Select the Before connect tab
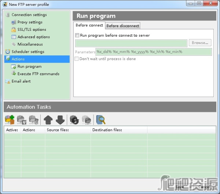This screenshot has height=194, width=220. pos(89,25)
